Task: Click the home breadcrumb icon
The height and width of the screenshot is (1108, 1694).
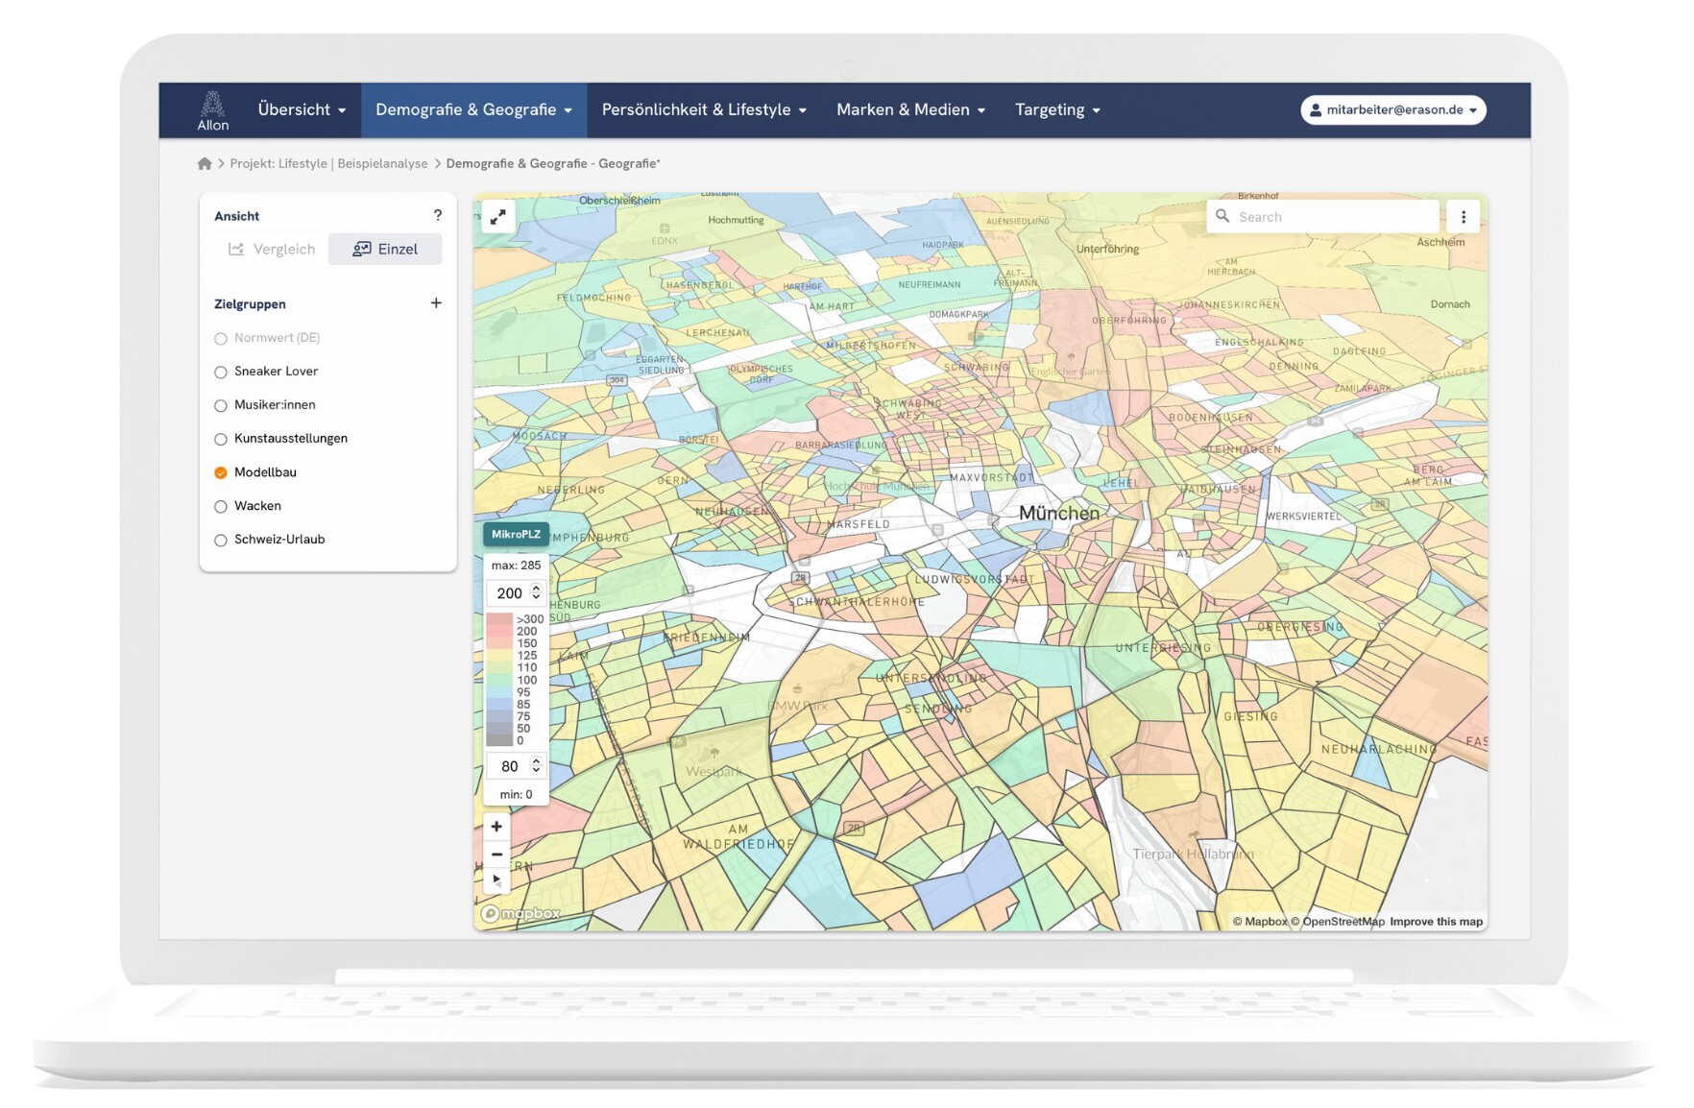Action: 205,164
